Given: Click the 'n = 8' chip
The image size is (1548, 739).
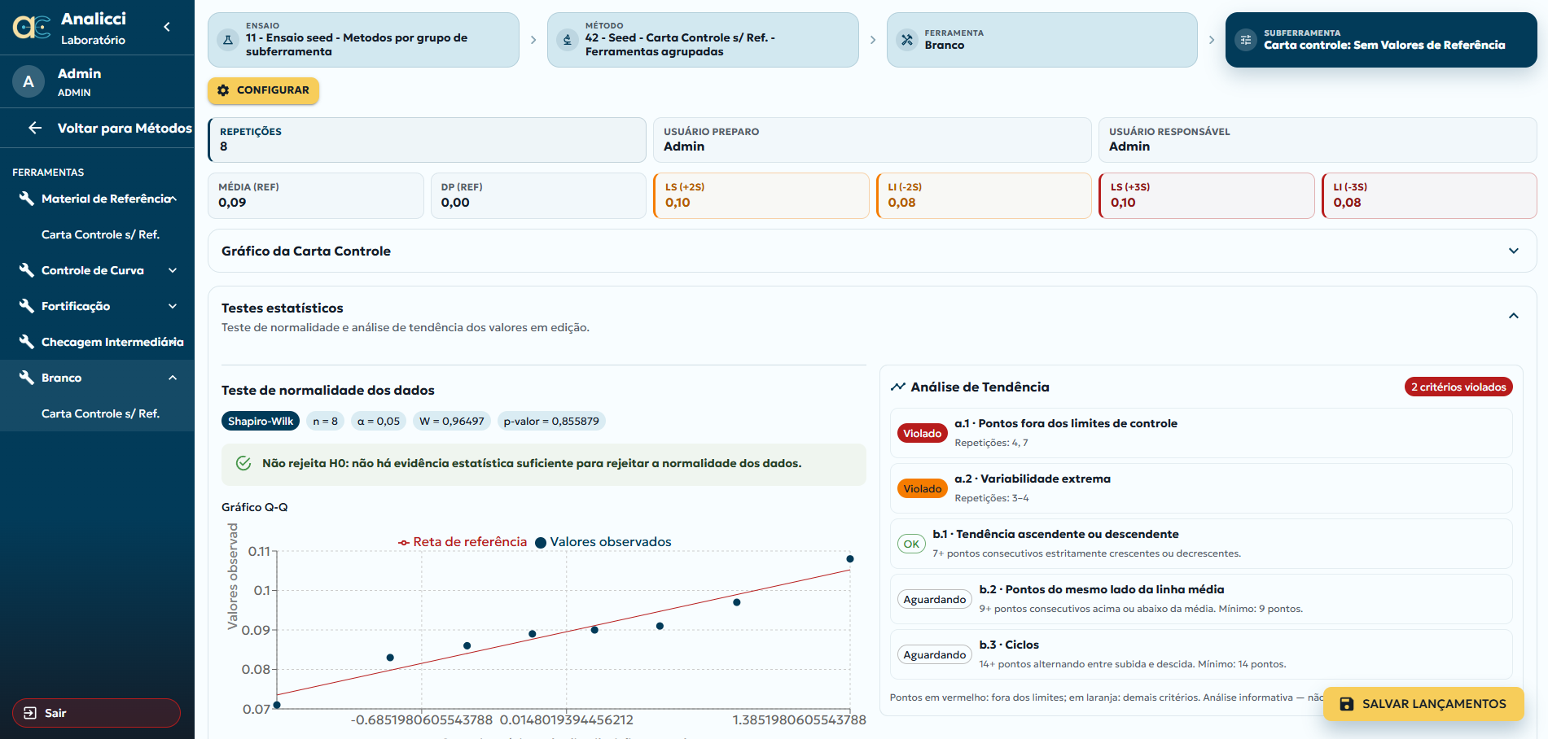Looking at the screenshot, I should pyautogui.click(x=326, y=421).
